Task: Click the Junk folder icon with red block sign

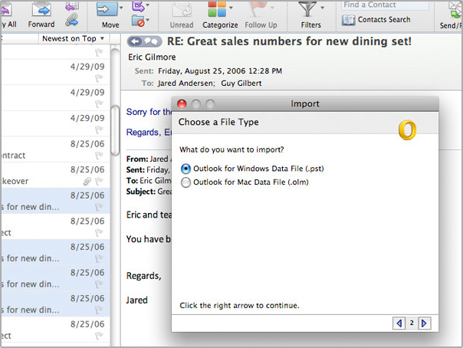Action: (x=138, y=21)
